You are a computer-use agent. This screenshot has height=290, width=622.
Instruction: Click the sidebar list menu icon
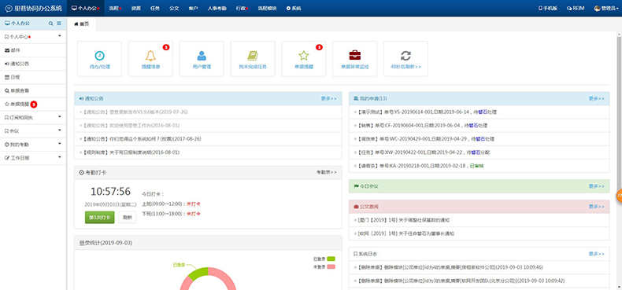tap(59, 24)
